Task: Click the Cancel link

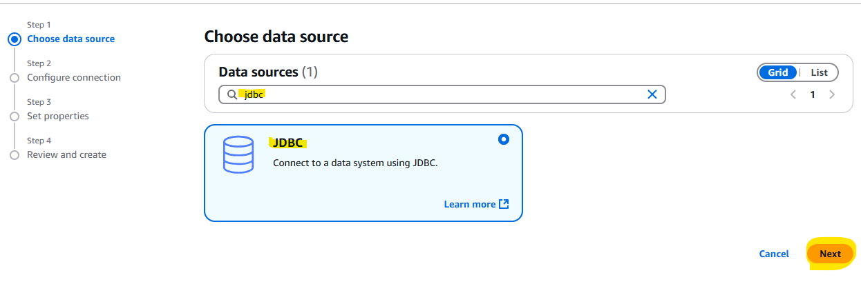Action: click(x=774, y=254)
